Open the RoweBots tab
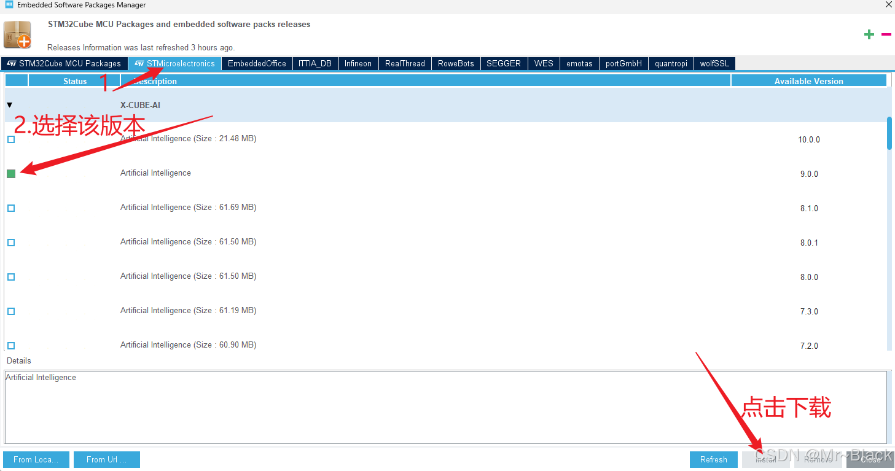 pyautogui.click(x=456, y=63)
